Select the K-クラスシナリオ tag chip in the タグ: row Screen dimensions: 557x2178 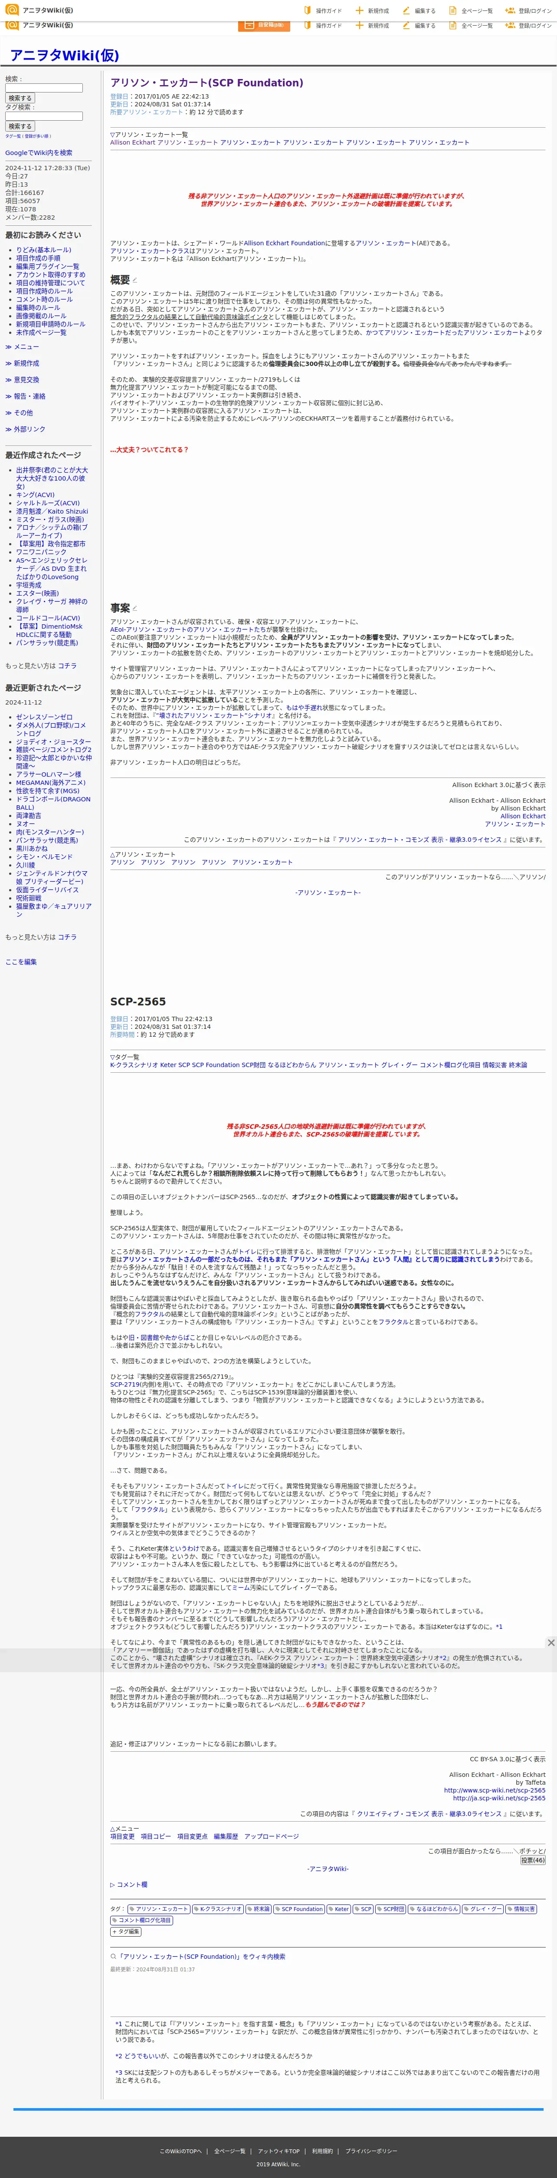click(218, 1909)
